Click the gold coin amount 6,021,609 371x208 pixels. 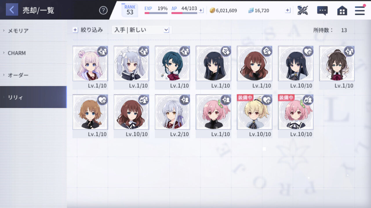point(223,11)
